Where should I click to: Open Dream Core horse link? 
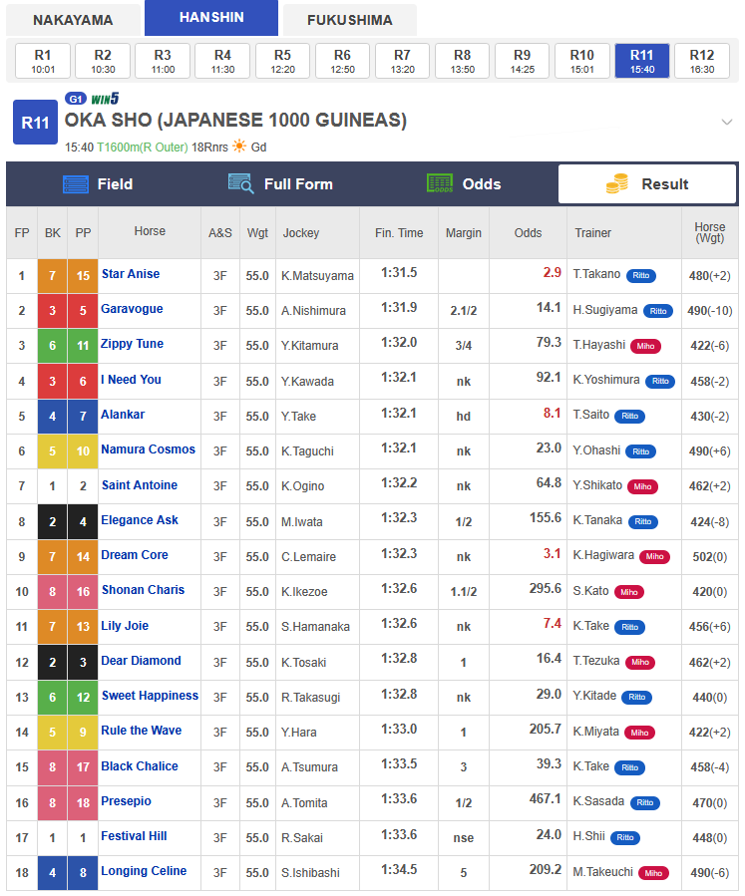[135, 555]
